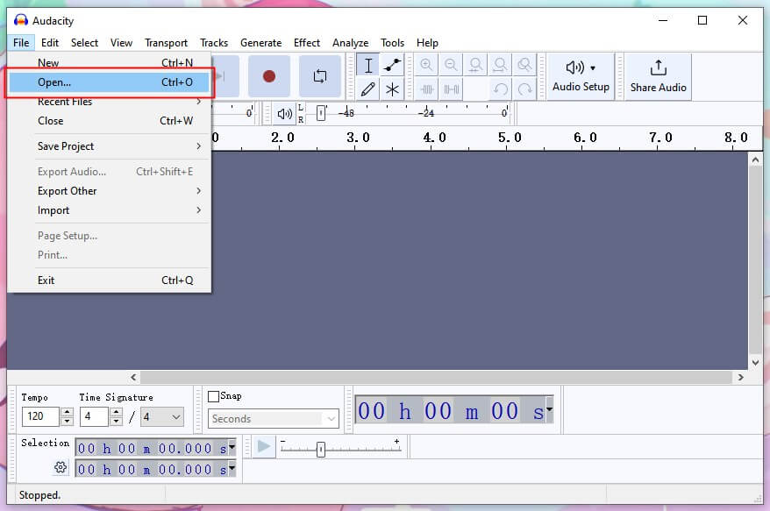Click the Record button

point(268,76)
